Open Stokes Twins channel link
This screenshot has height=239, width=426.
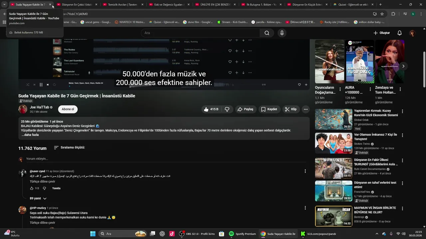pos(362,144)
